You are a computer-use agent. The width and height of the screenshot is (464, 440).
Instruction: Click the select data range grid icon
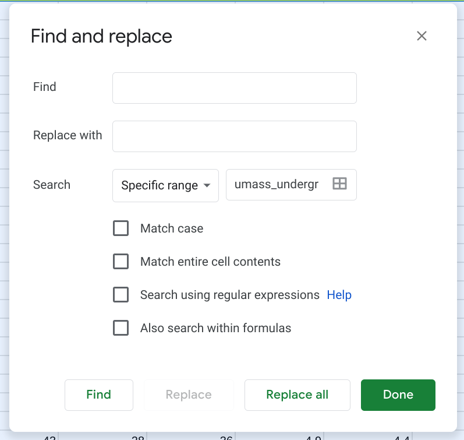pos(339,184)
